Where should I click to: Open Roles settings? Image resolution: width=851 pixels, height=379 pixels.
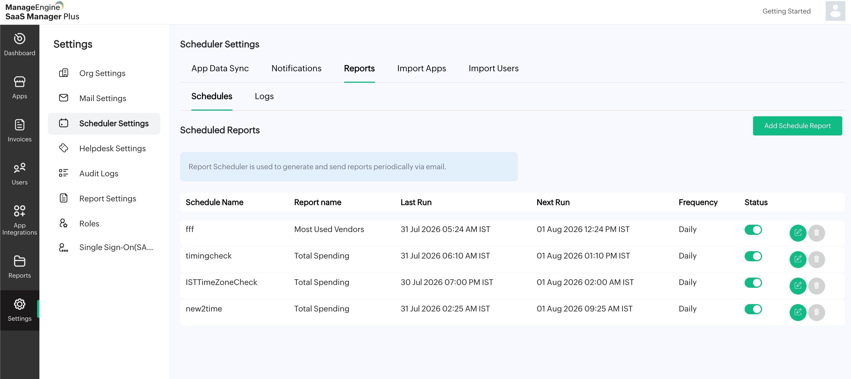[104, 223]
